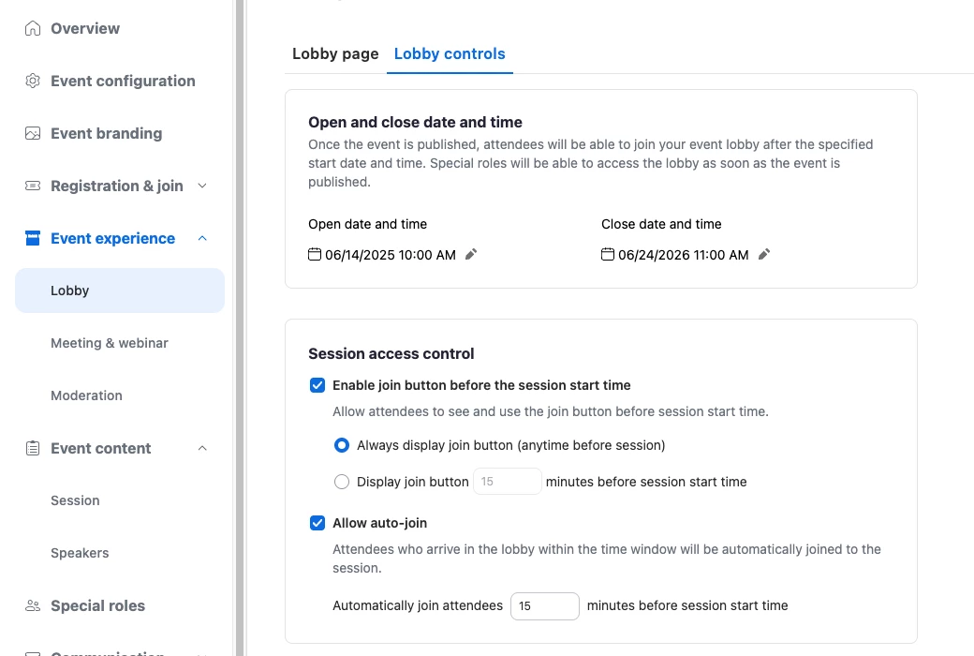Image resolution: width=974 pixels, height=656 pixels.
Task: Click the Event configuration gear icon
Action: (32, 81)
